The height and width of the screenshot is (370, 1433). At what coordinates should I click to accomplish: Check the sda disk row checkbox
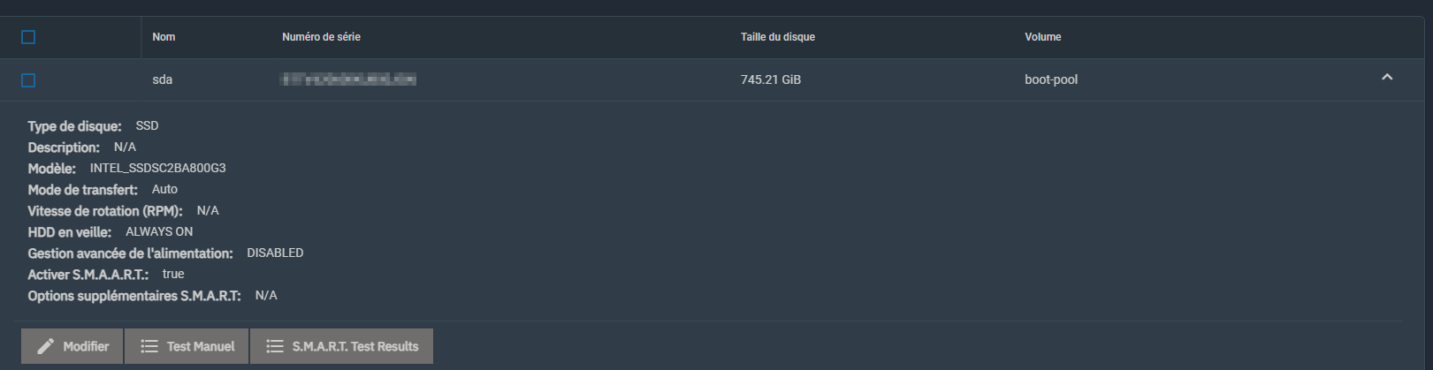pos(28,80)
